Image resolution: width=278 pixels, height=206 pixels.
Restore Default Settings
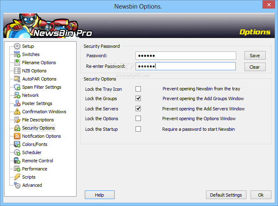click(x=226, y=195)
